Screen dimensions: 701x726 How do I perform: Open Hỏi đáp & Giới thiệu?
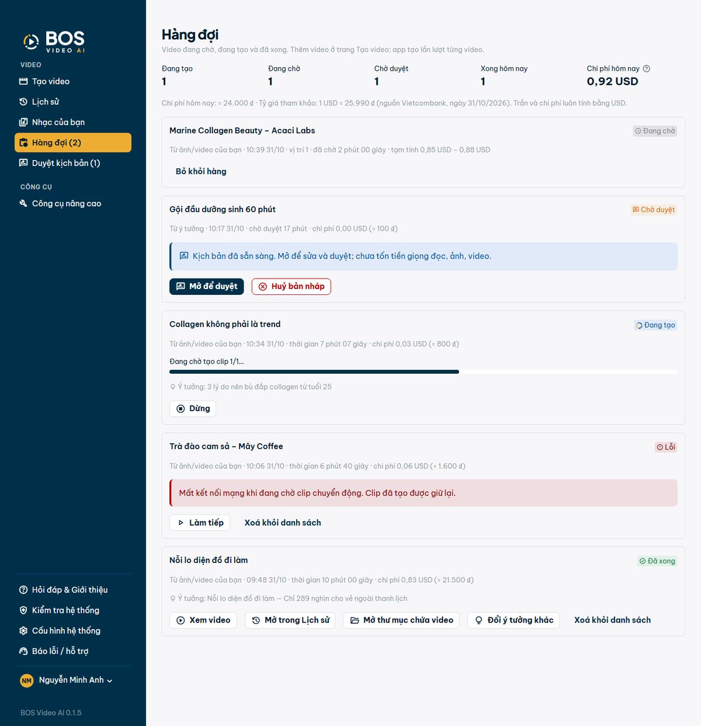click(x=73, y=590)
